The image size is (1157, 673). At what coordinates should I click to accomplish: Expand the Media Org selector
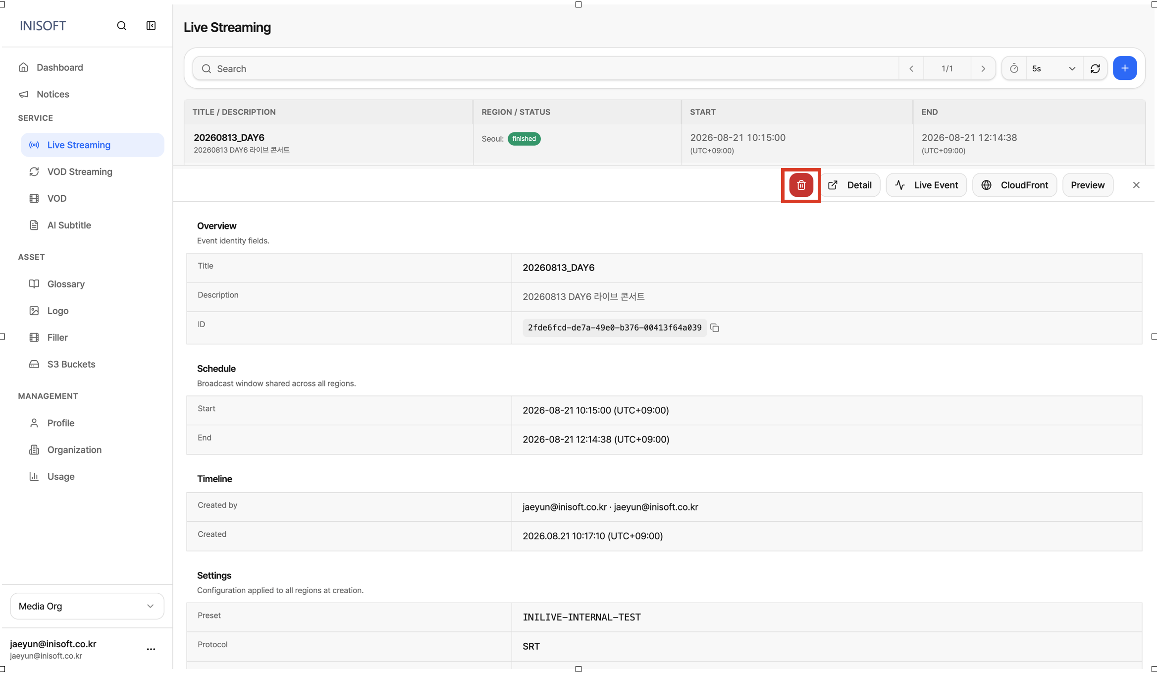[87, 606]
